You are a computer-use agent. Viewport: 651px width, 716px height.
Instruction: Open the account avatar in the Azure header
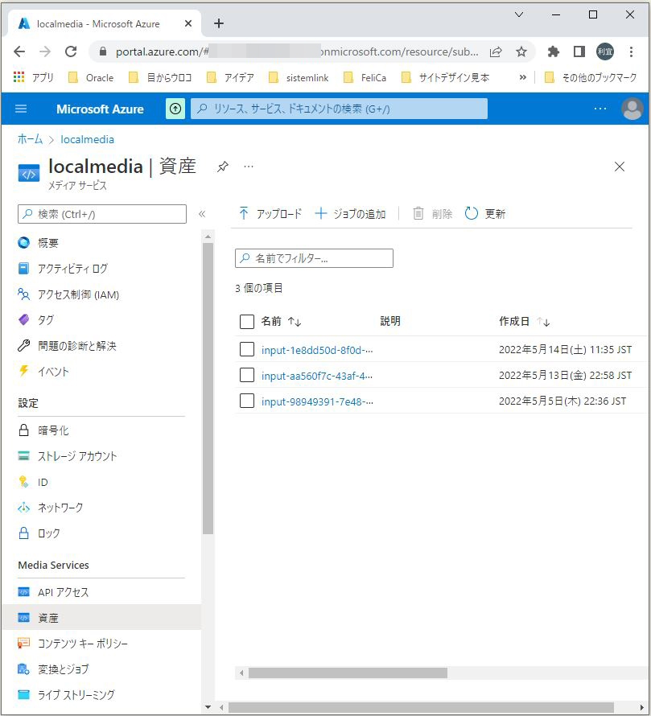click(632, 109)
